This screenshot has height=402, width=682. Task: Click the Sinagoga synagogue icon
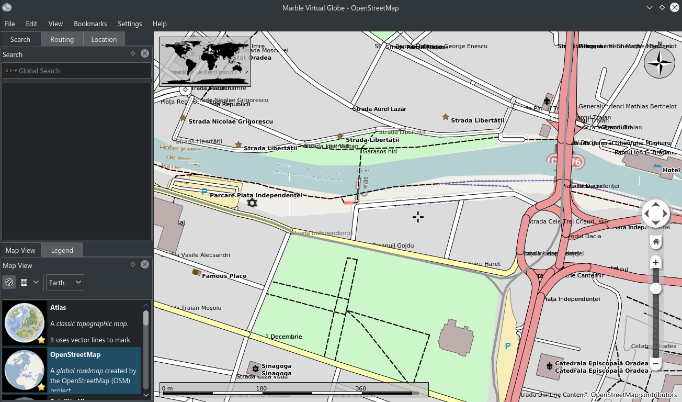[x=255, y=369]
